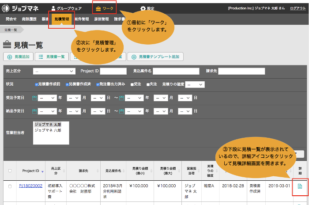Click the ジョブマネ logo icon
This screenshot has width=309, height=205.
pos(5,8)
